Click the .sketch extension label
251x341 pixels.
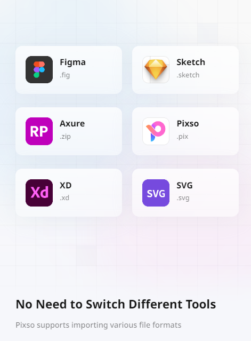pos(188,75)
